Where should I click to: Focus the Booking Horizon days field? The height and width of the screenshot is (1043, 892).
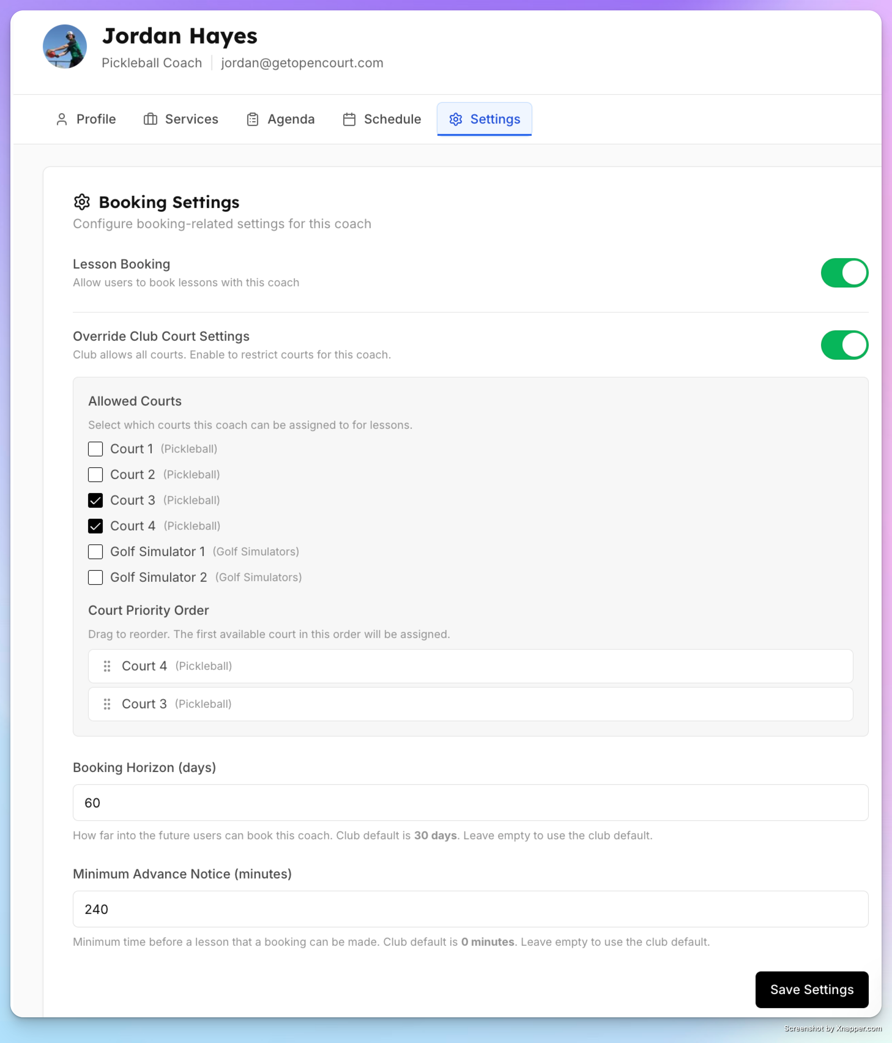coord(470,802)
